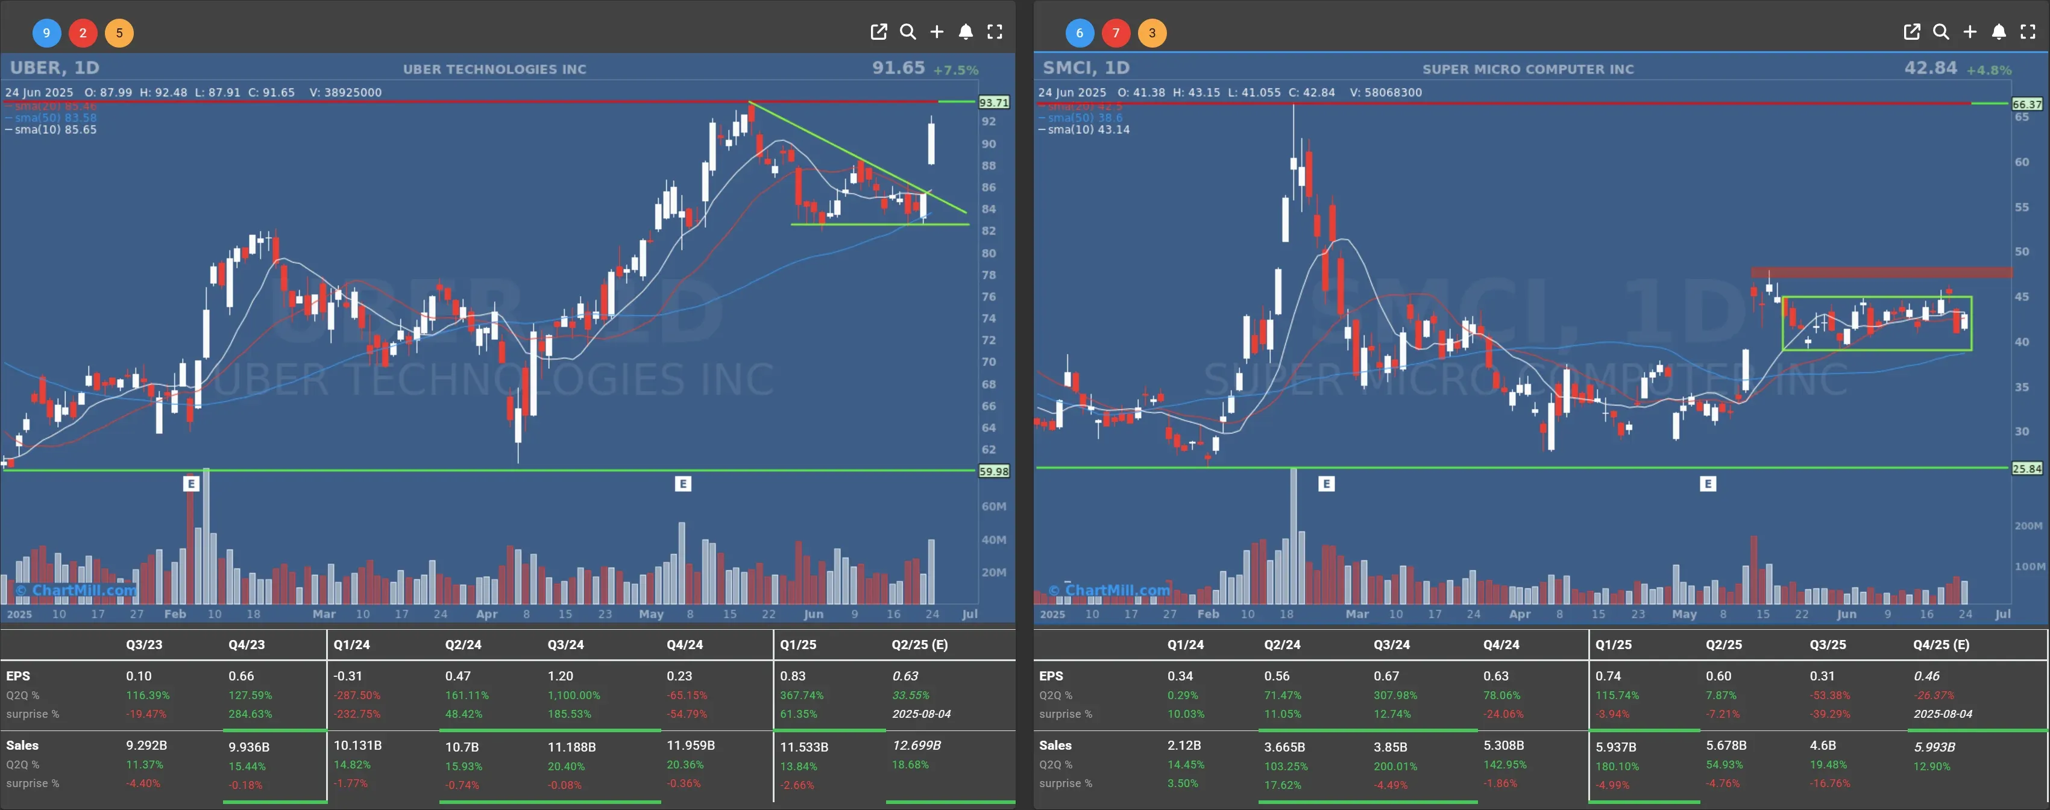Click SMCI EPS value 0.74
This screenshot has height=810, width=2050.
tap(1608, 676)
